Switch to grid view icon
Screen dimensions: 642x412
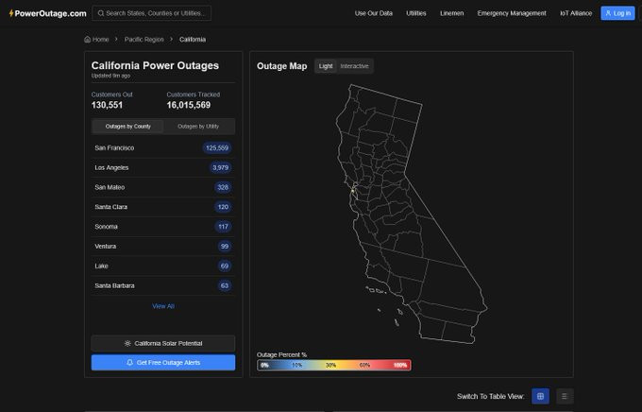540,396
